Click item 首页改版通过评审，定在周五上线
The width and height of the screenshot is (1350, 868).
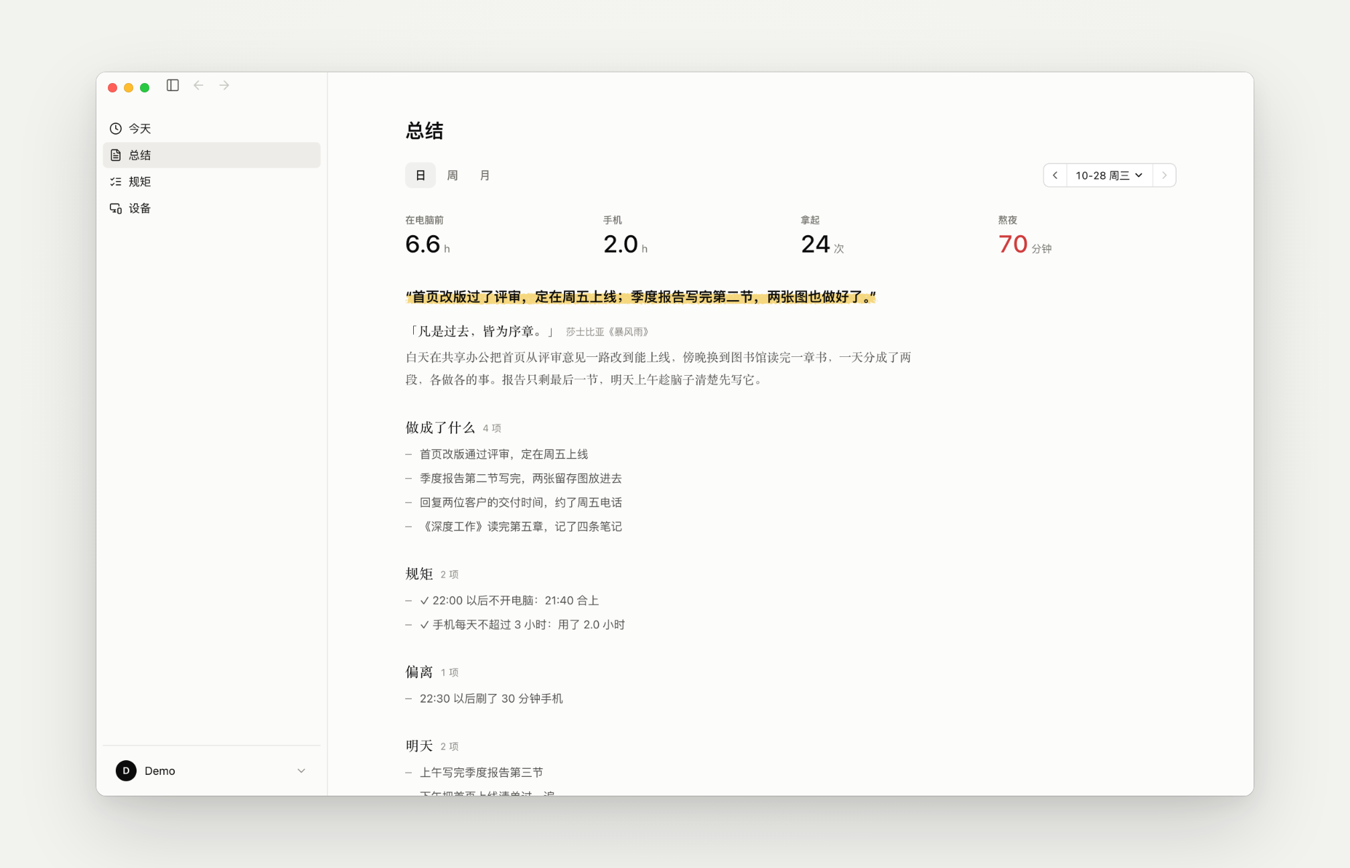504,455
